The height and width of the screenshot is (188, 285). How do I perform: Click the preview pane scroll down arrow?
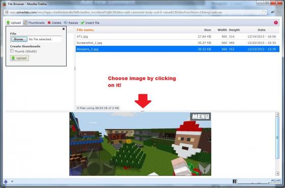click(277, 173)
